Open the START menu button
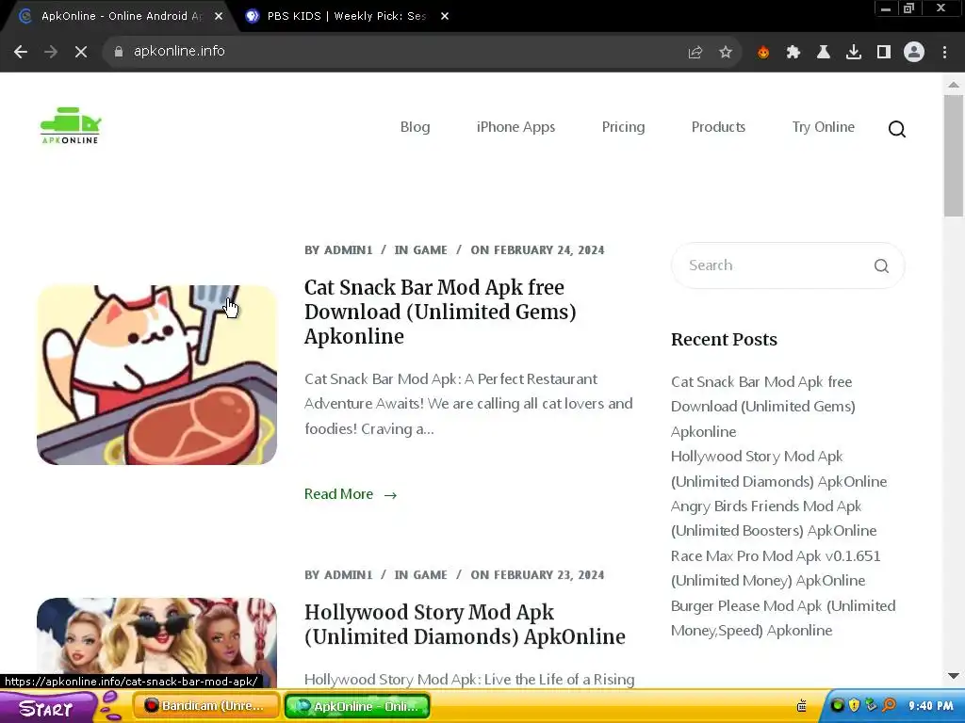The image size is (965, 723). (46, 708)
